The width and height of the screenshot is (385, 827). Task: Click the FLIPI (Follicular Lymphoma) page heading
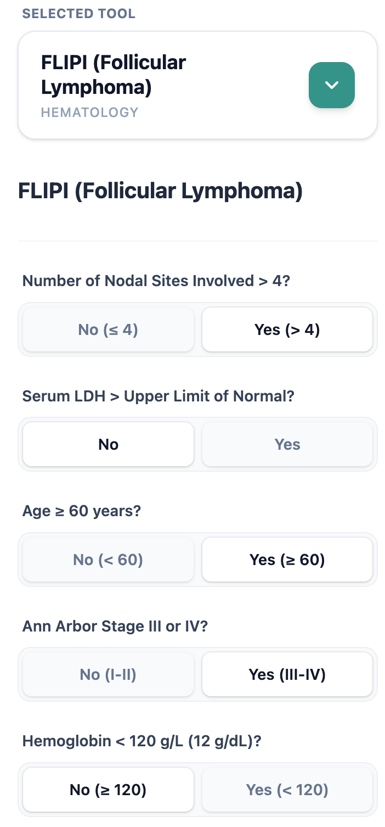(x=160, y=192)
